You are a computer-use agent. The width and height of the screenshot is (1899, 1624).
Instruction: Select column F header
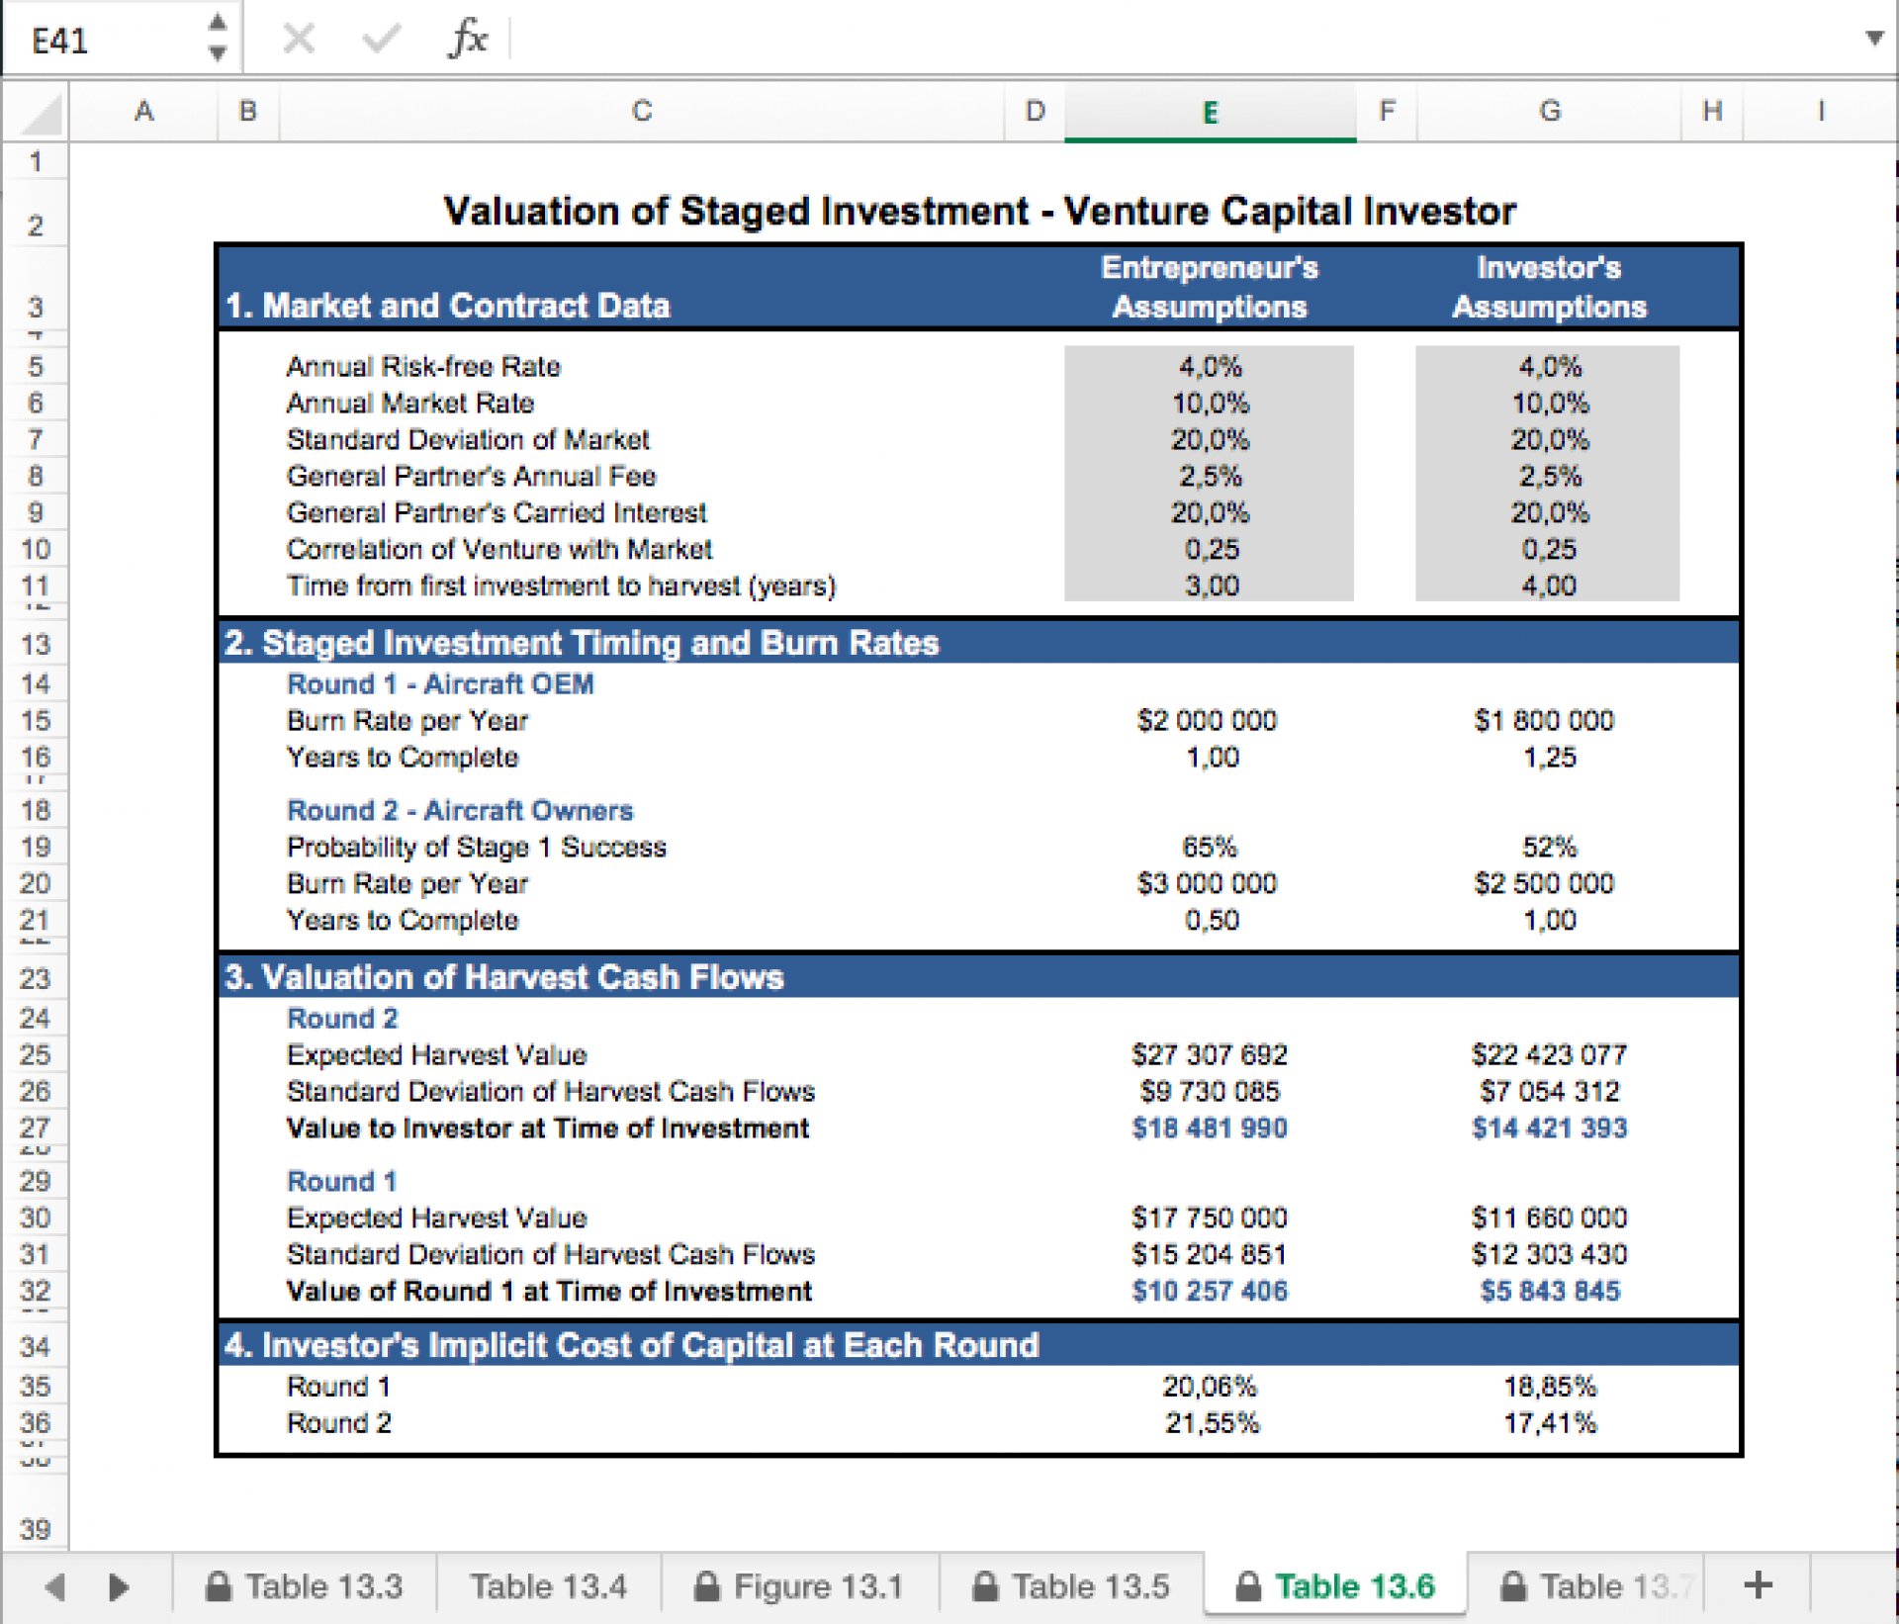click(1387, 111)
